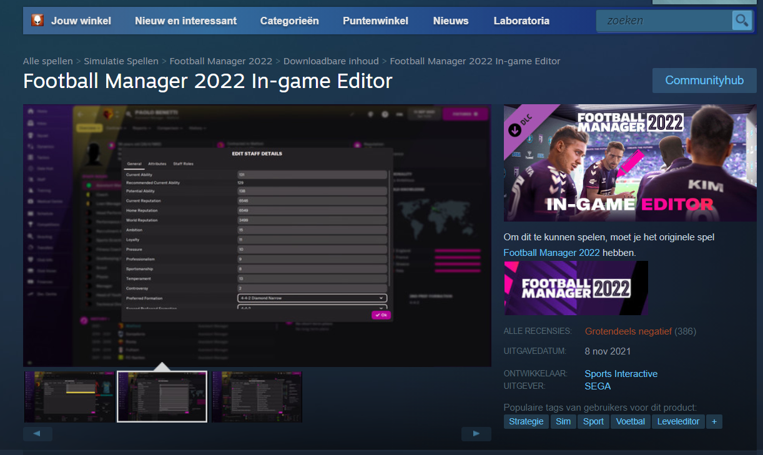The height and width of the screenshot is (455, 763).
Task: Click the In-Game Editor DLC header image
Action: click(630, 163)
